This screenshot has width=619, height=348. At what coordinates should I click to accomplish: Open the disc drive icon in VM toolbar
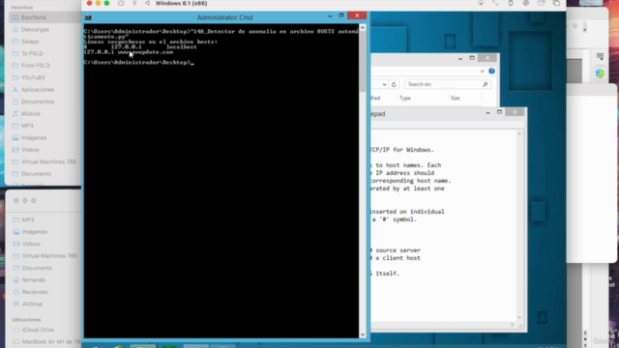(x=526, y=3)
